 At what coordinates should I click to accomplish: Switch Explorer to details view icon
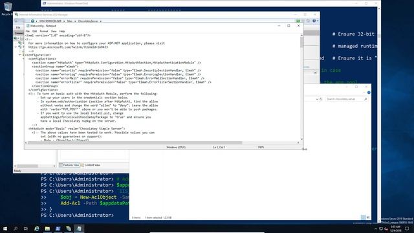pyautogui.click(x=364, y=217)
